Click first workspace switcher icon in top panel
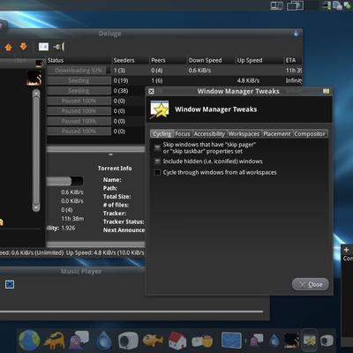Viewport: 353px width, 353px height. tap(277, 5)
